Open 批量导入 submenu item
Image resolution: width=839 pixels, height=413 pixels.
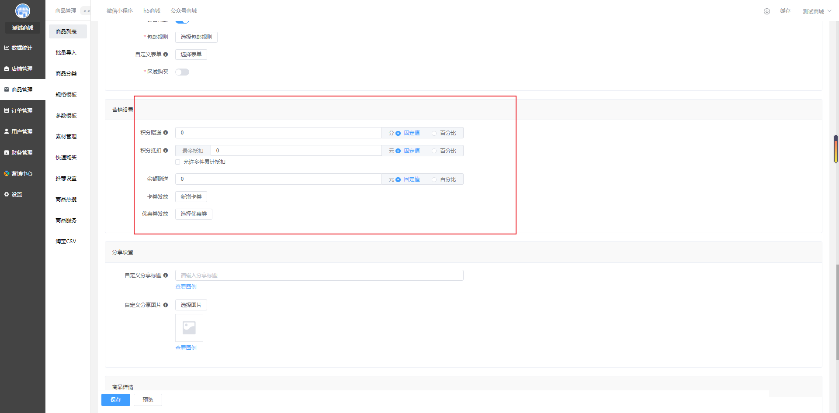tap(68, 53)
